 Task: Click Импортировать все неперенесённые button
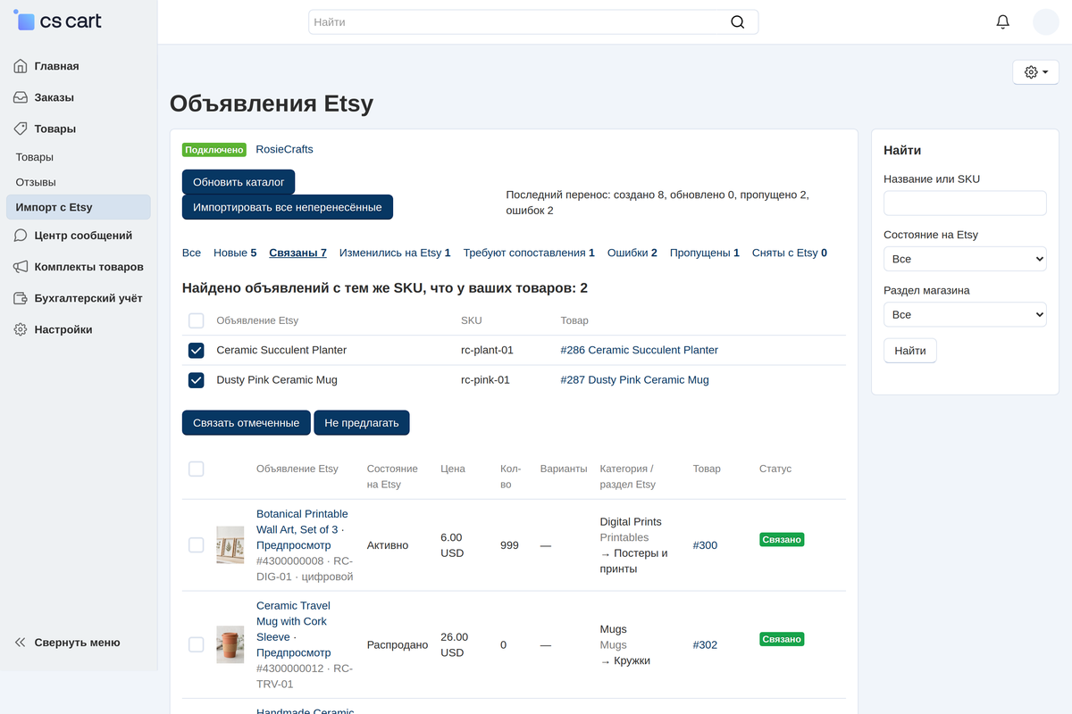pyautogui.click(x=288, y=207)
